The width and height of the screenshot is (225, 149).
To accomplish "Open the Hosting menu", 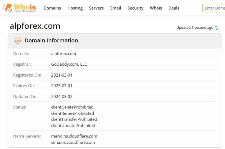I will click(x=75, y=8).
